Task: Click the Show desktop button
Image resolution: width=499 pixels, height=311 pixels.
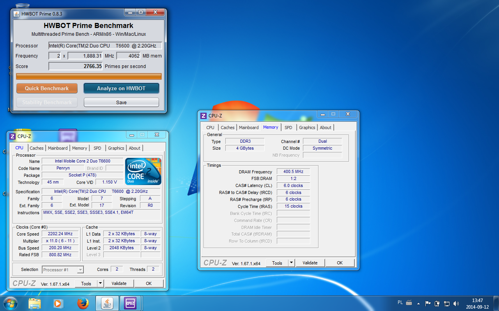Action: (x=496, y=303)
